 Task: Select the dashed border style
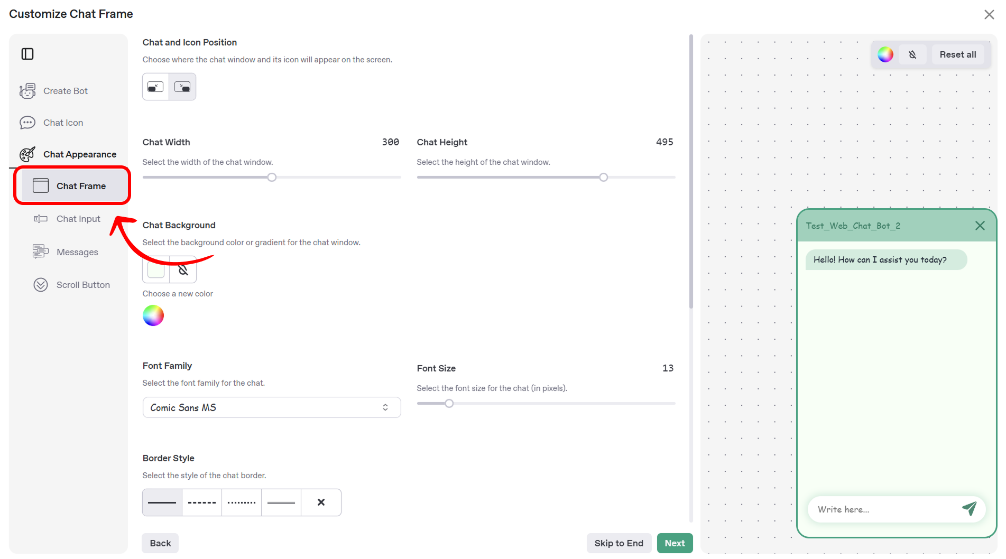(x=202, y=502)
